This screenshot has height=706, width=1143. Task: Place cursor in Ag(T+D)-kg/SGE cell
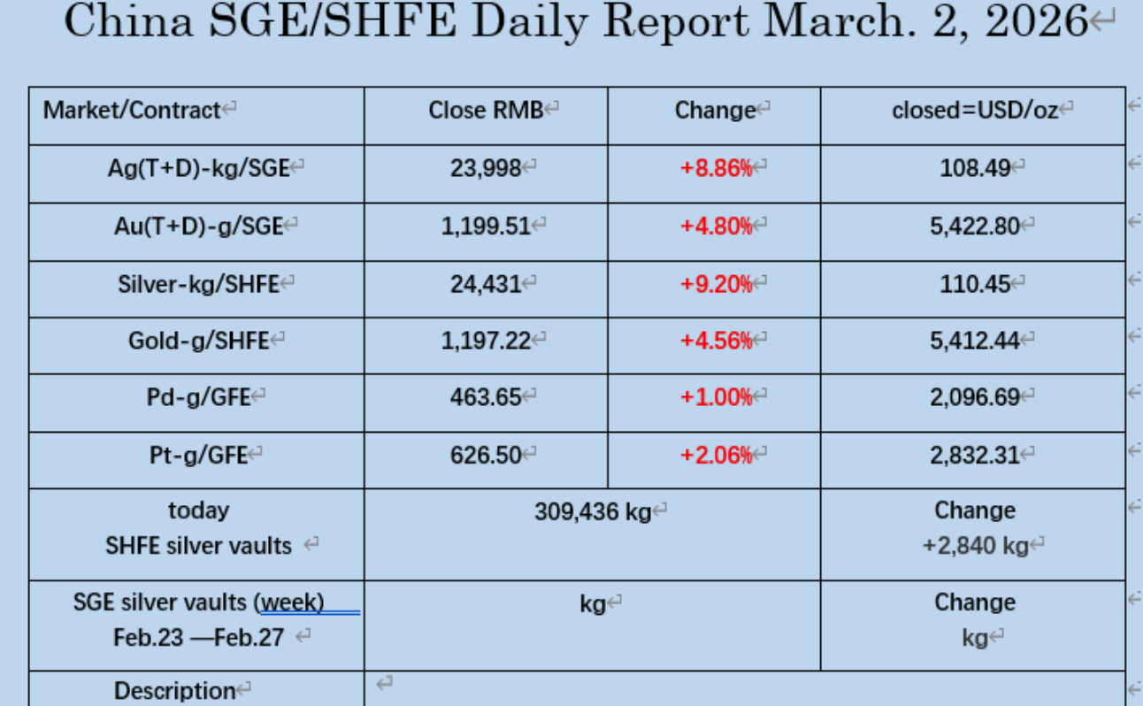[198, 168]
